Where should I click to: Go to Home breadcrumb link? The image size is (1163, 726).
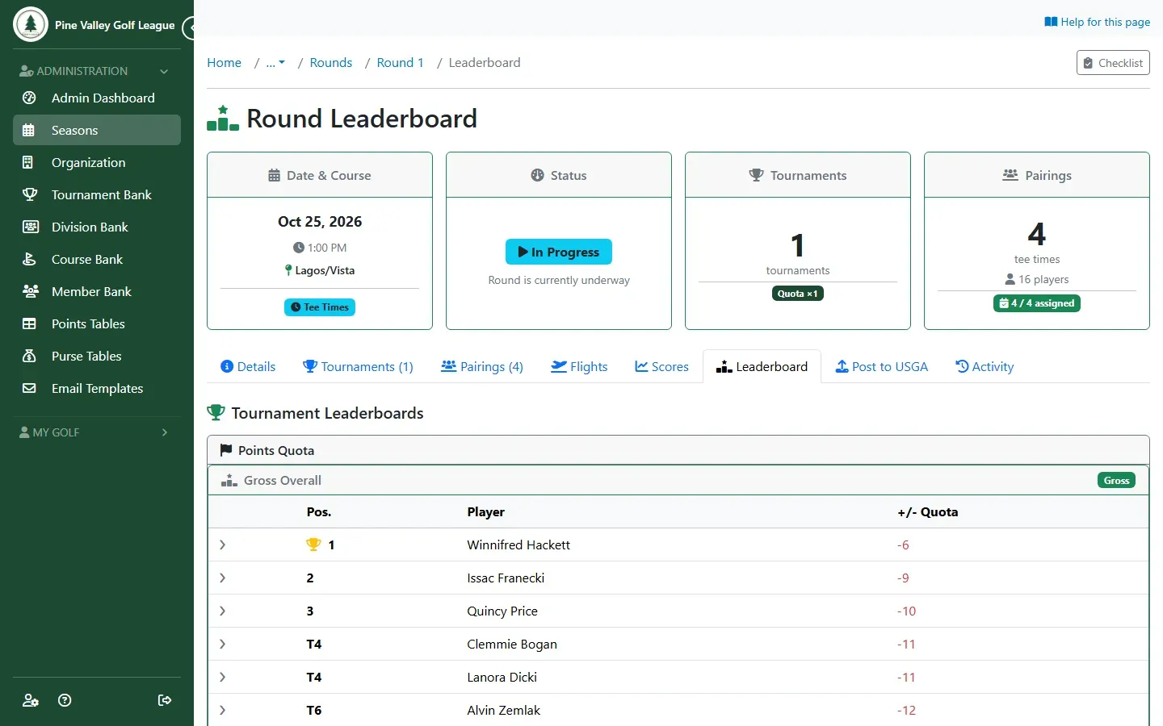tap(224, 63)
